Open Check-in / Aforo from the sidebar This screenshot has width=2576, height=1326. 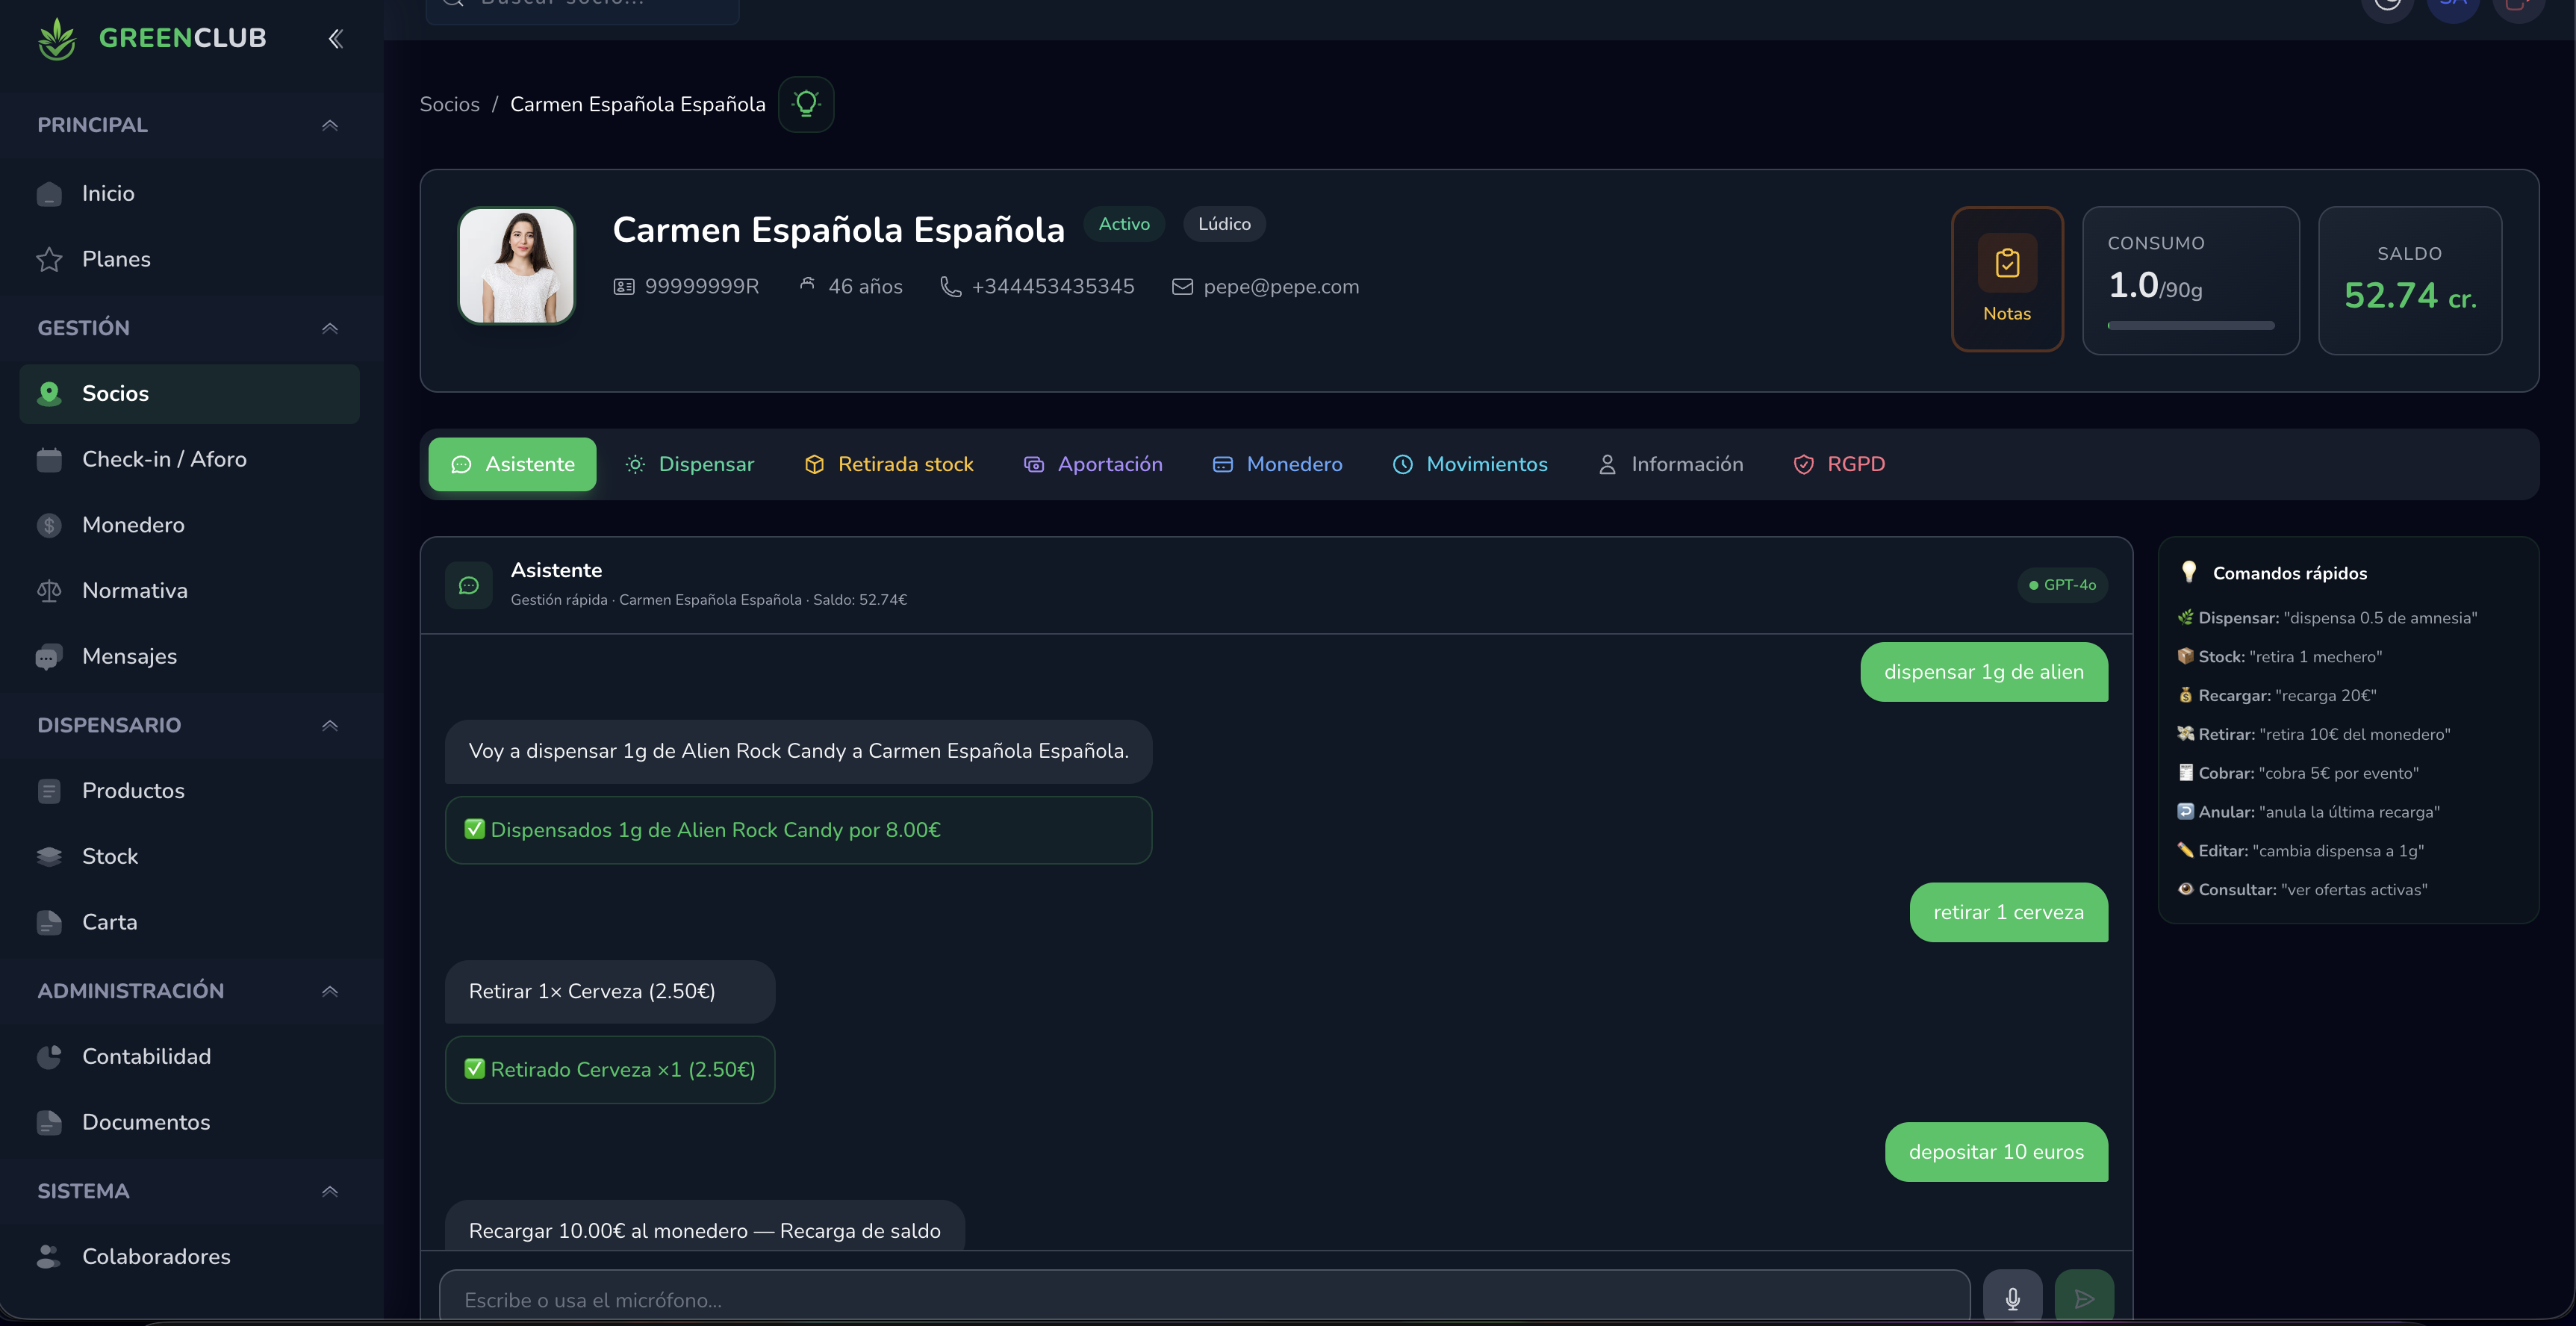(164, 459)
